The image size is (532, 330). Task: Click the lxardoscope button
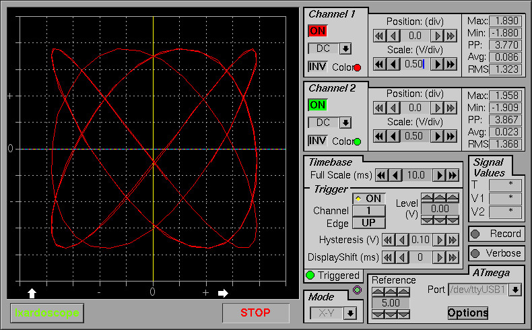47,312
